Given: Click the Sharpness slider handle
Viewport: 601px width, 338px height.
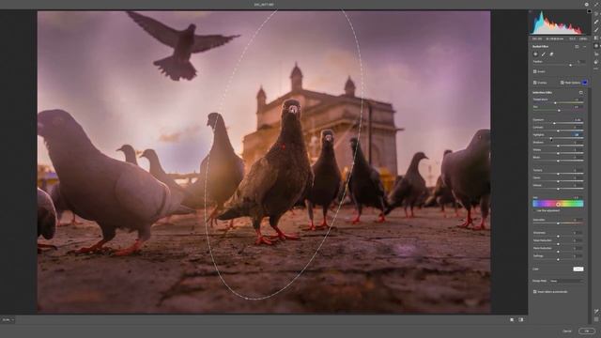Looking at the screenshot, I should 558,237.
